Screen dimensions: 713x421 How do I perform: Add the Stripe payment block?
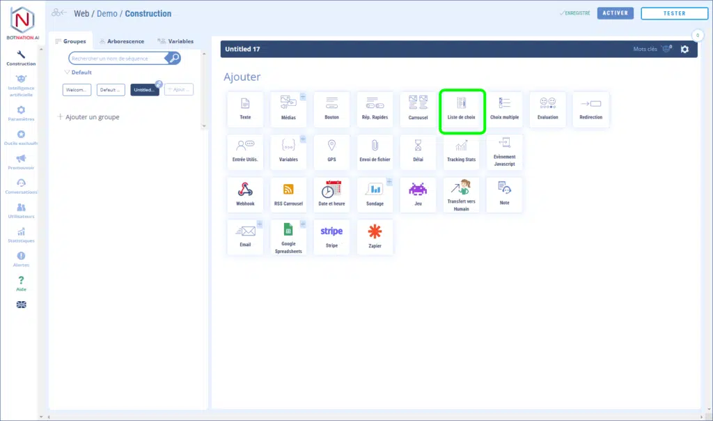click(x=331, y=237)
